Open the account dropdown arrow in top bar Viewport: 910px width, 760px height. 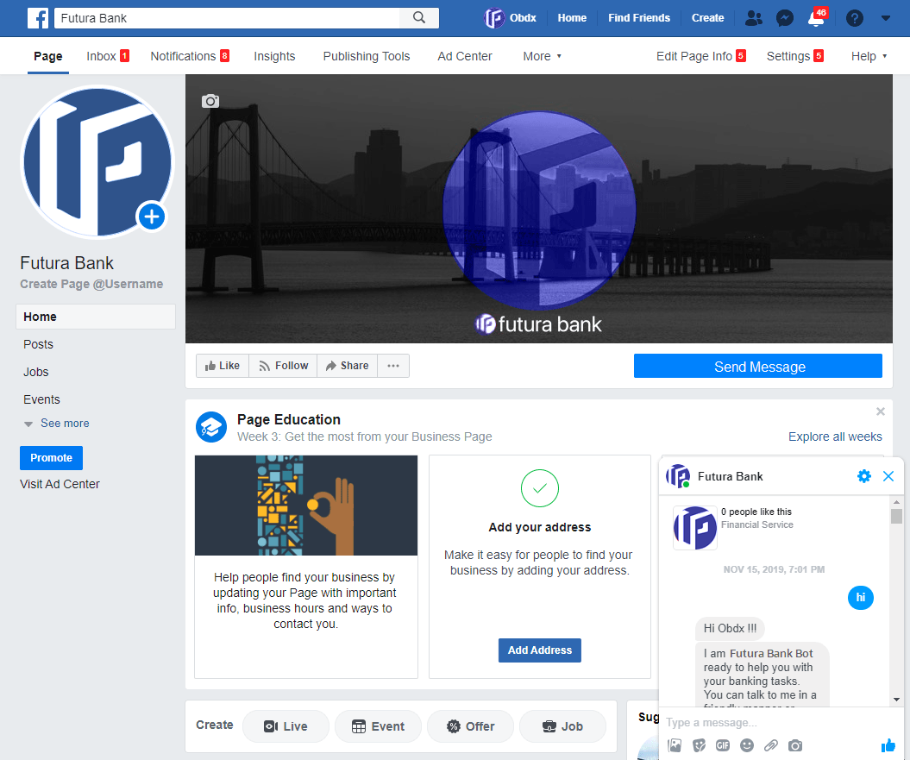886,18
